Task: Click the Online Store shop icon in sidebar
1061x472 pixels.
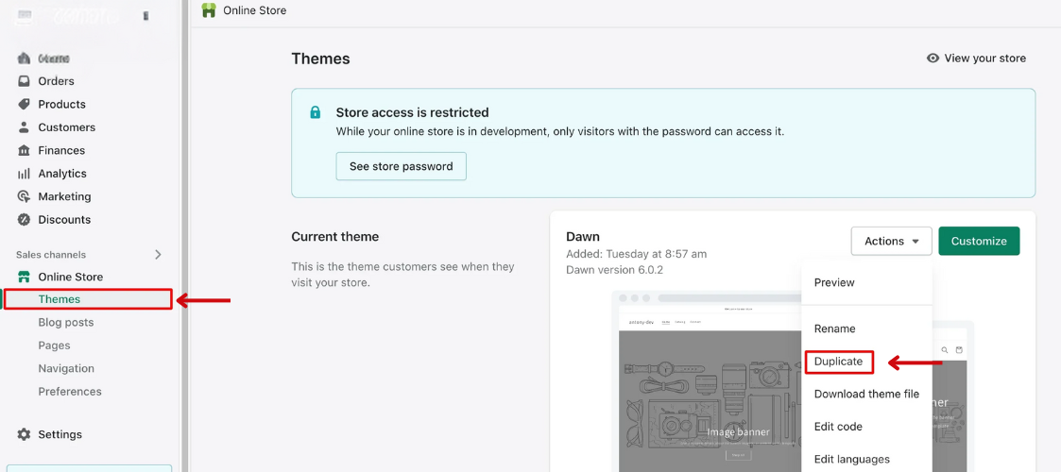Action: (x=24, y=277)
